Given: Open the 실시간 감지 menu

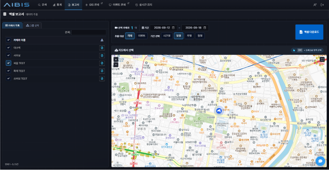Looking at the screenshot, I should click(x=144, y=4).
